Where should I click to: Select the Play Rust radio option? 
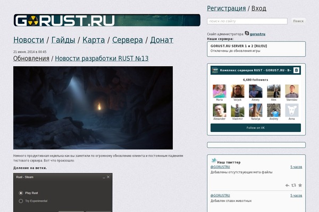(21, 193)
